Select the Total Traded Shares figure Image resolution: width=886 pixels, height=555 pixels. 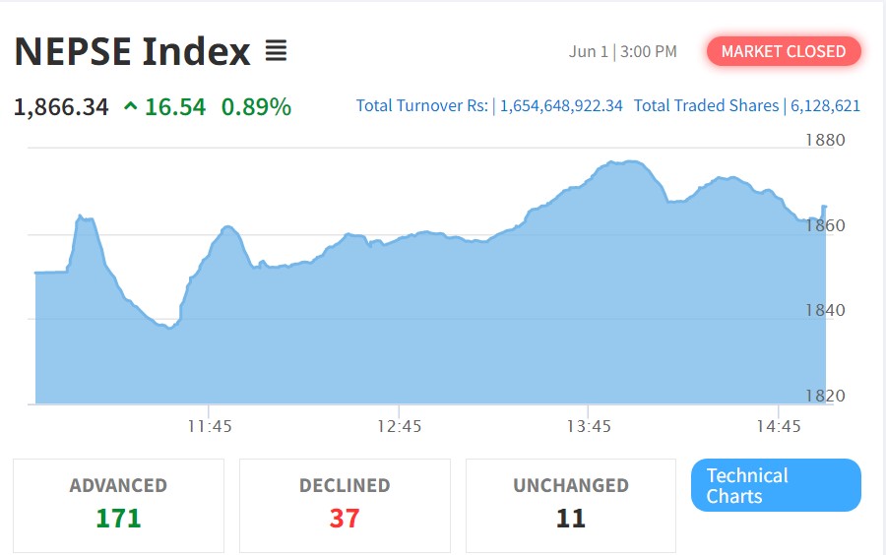[x=825, y=106]
